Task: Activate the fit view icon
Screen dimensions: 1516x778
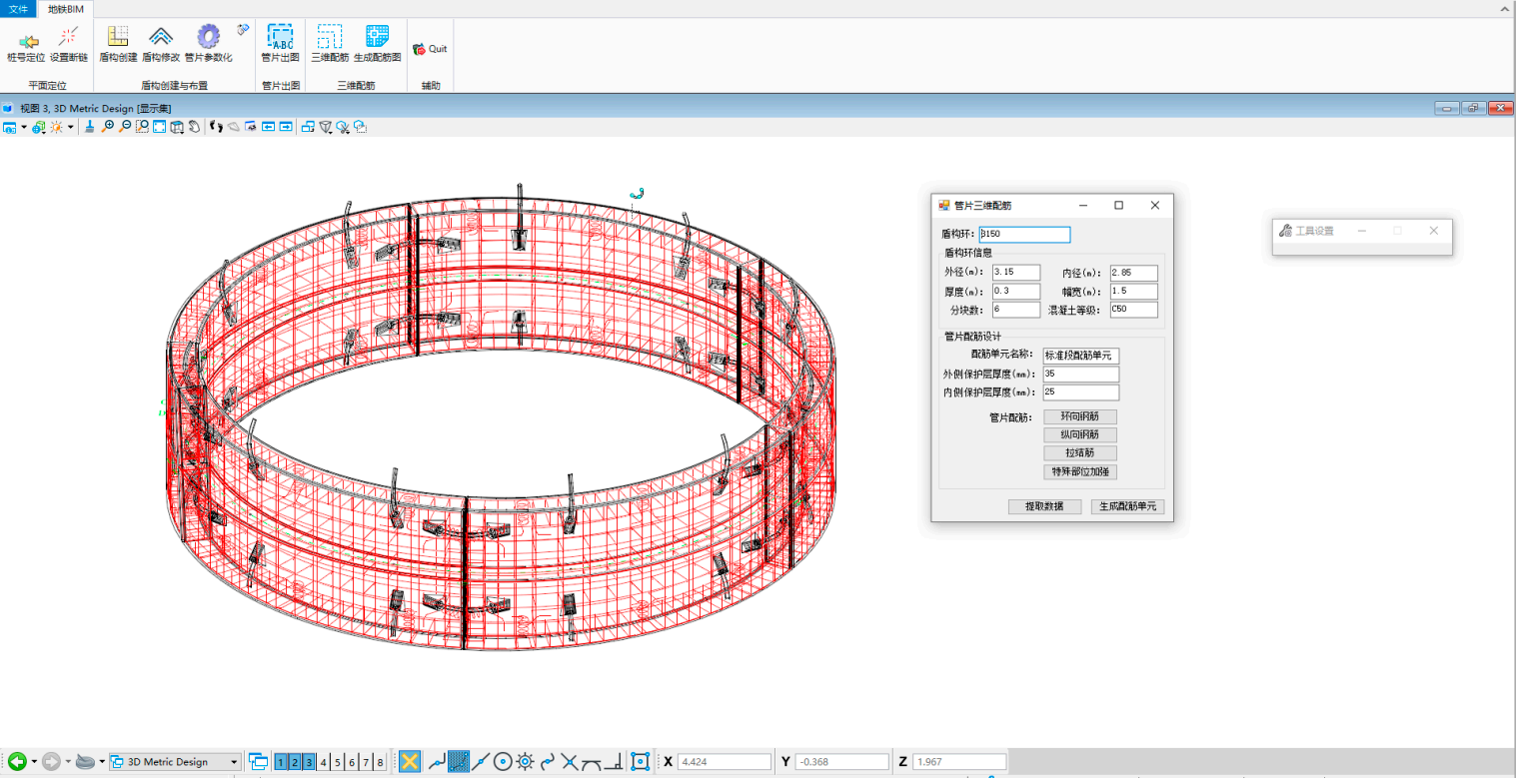Action: [x=159, y=127]
